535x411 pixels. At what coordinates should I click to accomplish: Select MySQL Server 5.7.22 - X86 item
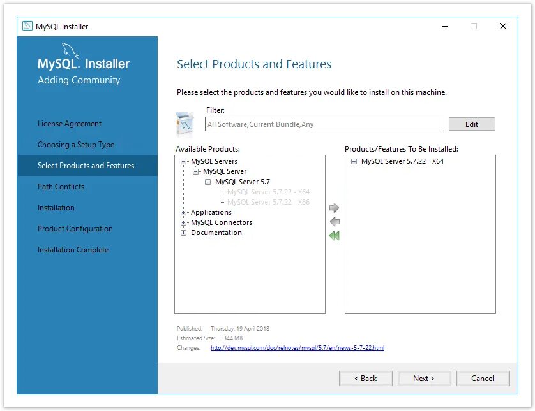(269, 202)
